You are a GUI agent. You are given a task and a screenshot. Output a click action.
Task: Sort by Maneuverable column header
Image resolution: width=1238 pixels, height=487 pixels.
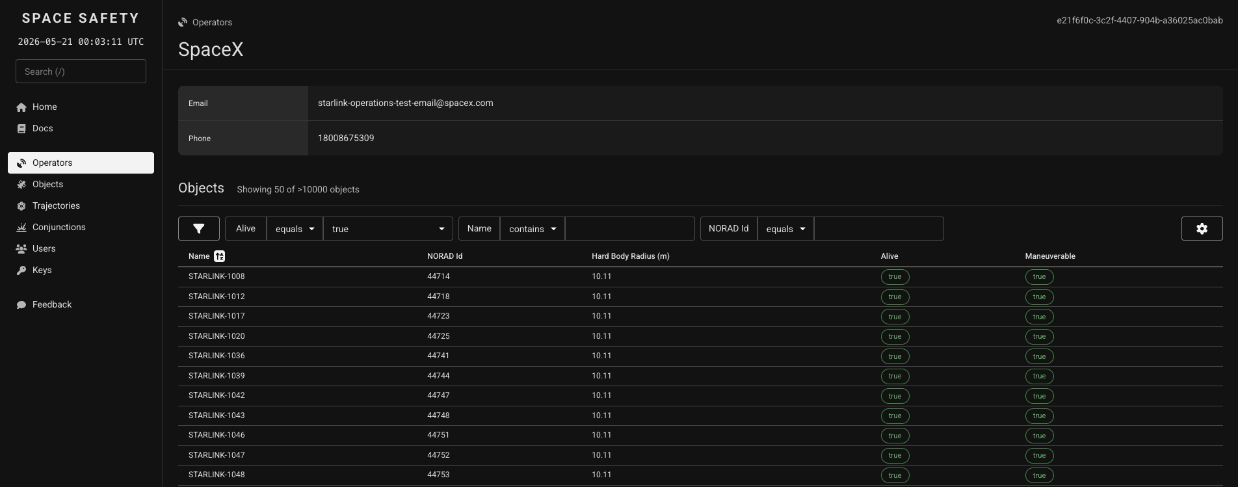tap(1050, 256)
